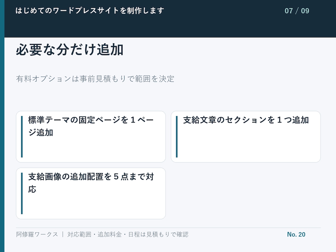Click footer note 対応範囲・追加料金・日程は見積もりで確認
This screenshot has height=252, width=336.
128,234
